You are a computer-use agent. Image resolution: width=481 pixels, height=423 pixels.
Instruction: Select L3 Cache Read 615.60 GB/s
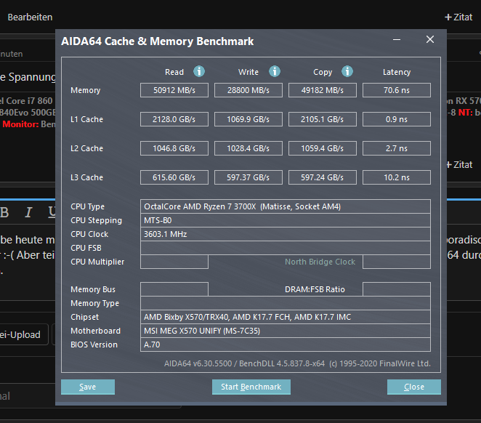174,177
